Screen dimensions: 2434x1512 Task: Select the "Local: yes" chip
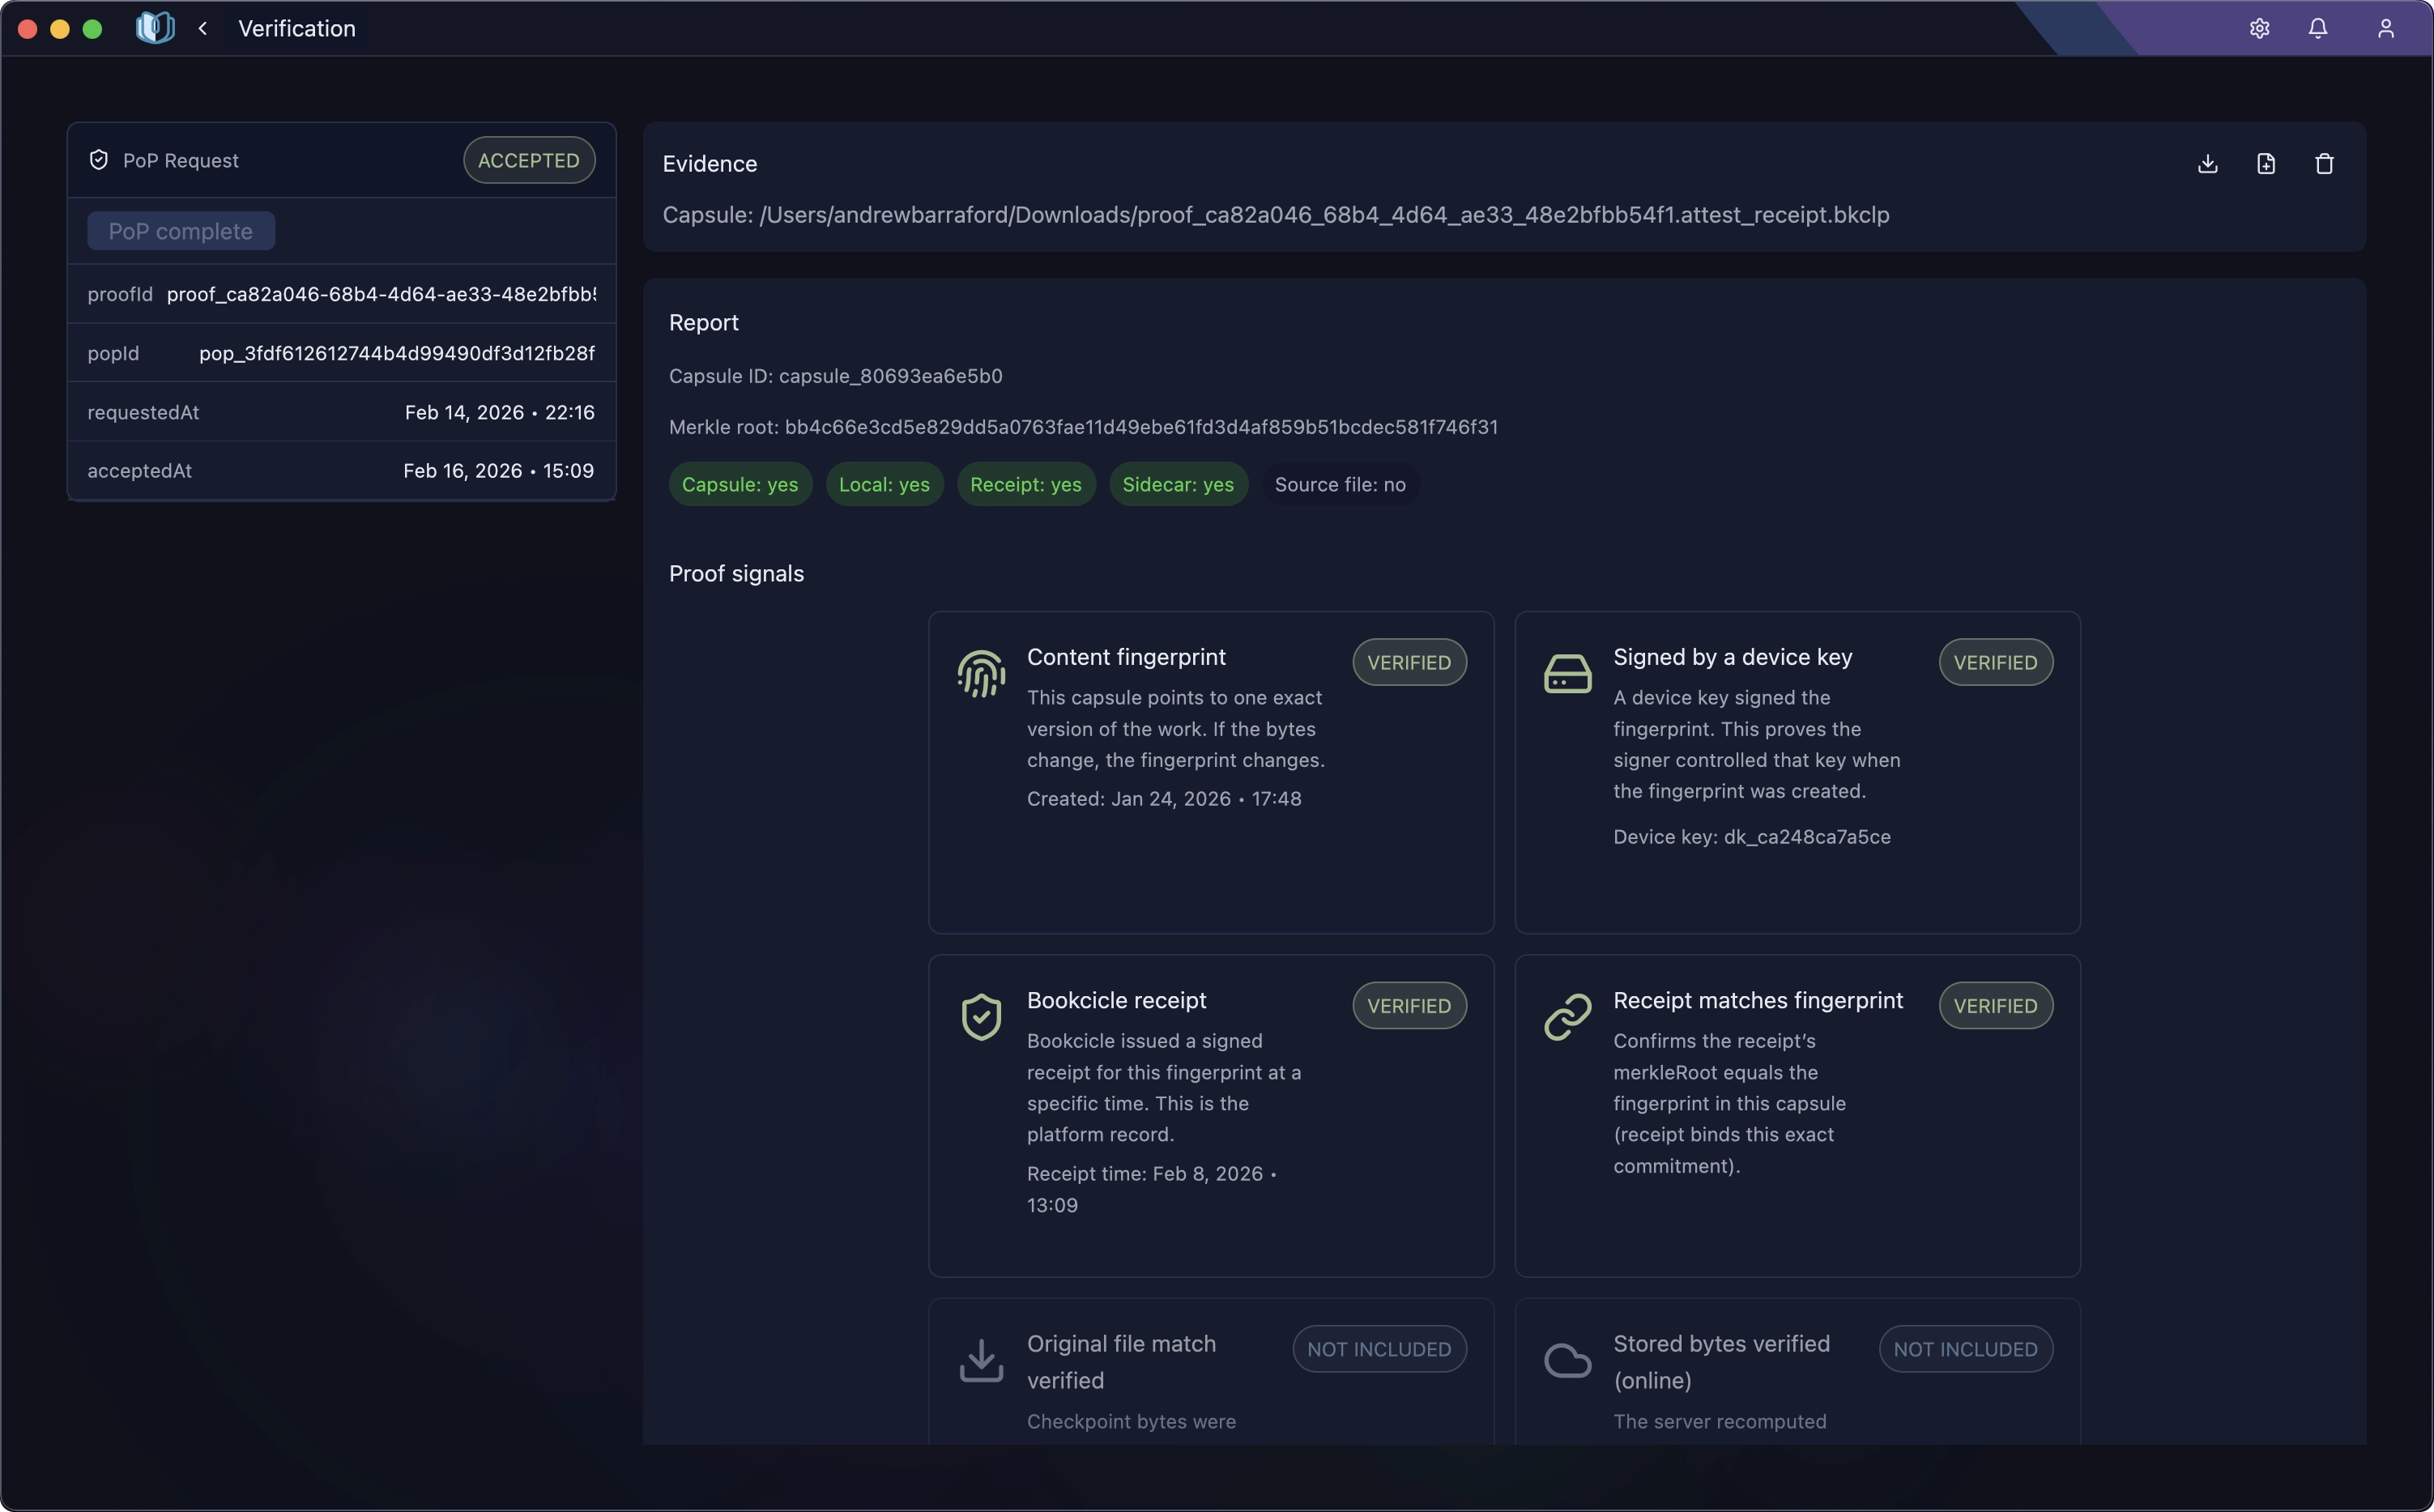pyautogui.click(x=884, y=484)
